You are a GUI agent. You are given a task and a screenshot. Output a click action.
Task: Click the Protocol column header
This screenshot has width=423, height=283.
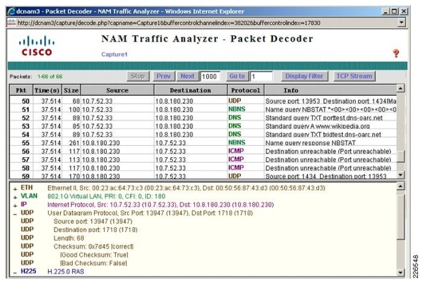245,90
